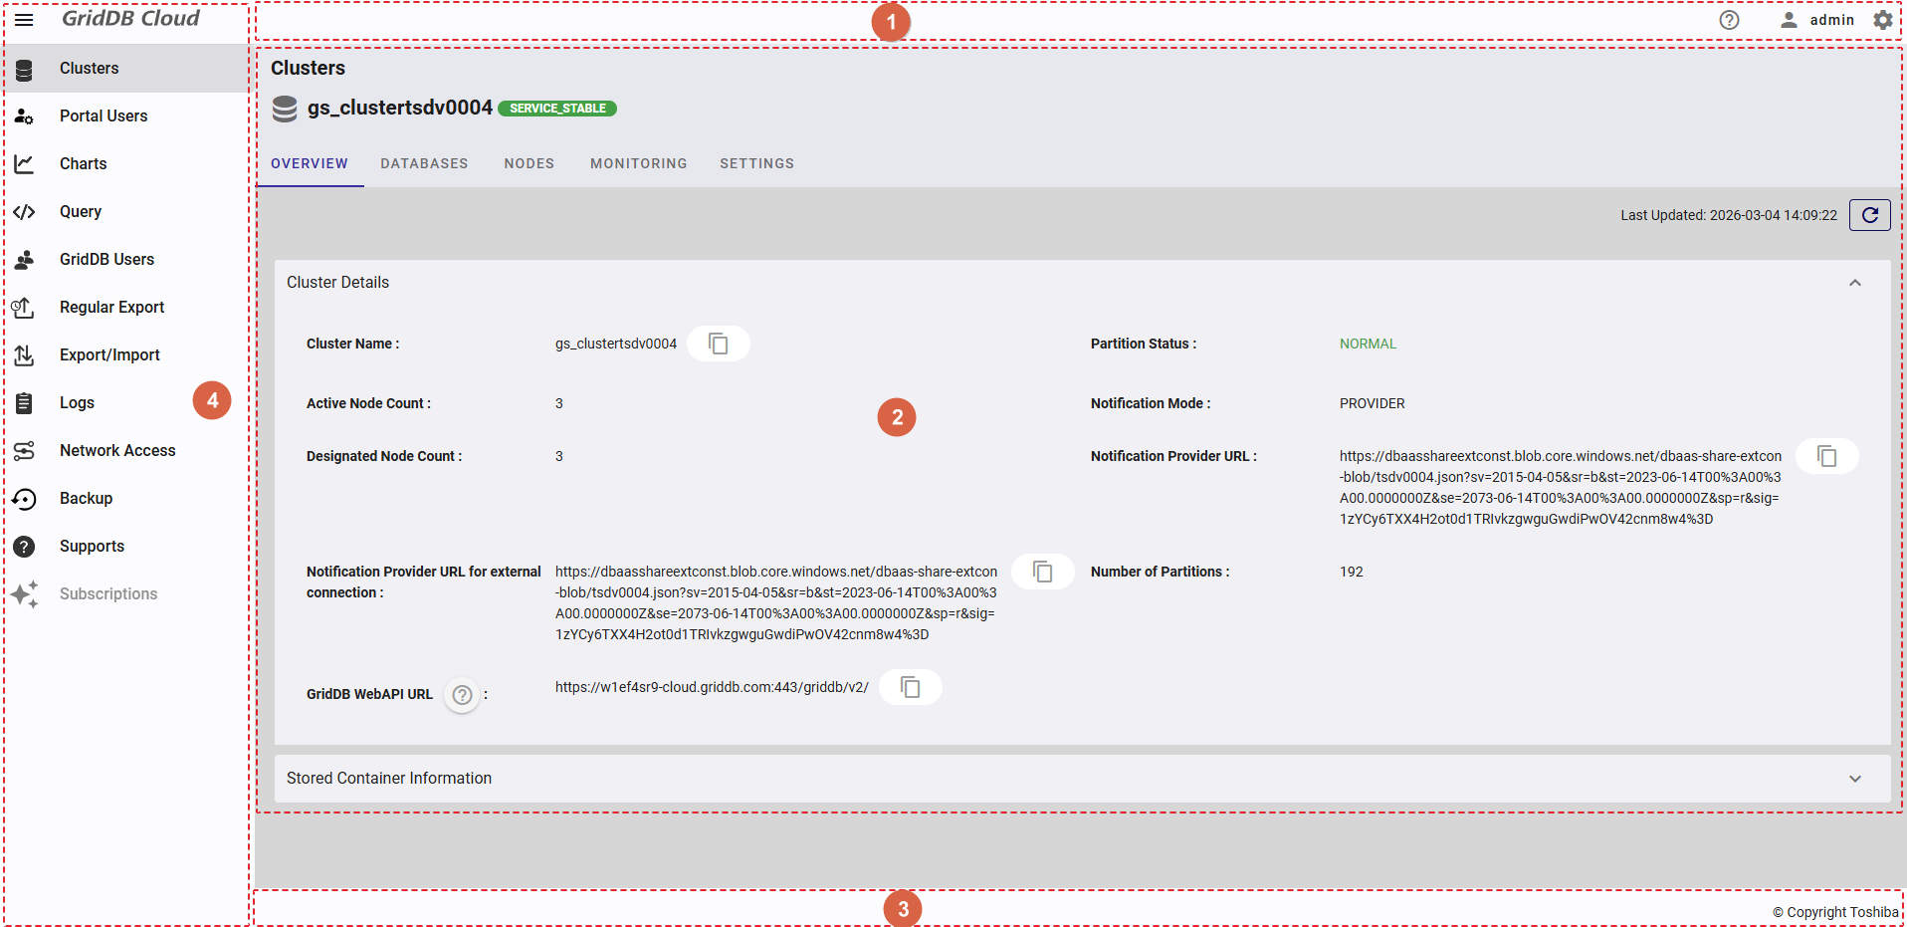Copy external connection provider URL
This screenshot has width=1907, height=927.
click(x=1042, y=572)
